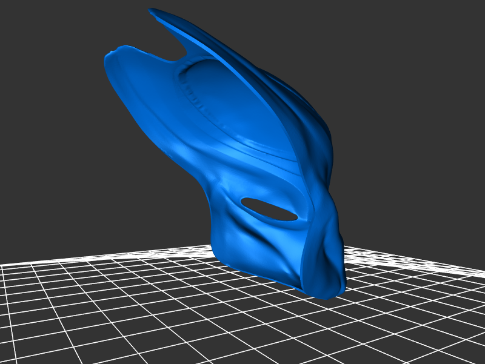This screenshot has width=485, height=364.
Task: Click empty dark background at top-right
Action: point(424,48)
